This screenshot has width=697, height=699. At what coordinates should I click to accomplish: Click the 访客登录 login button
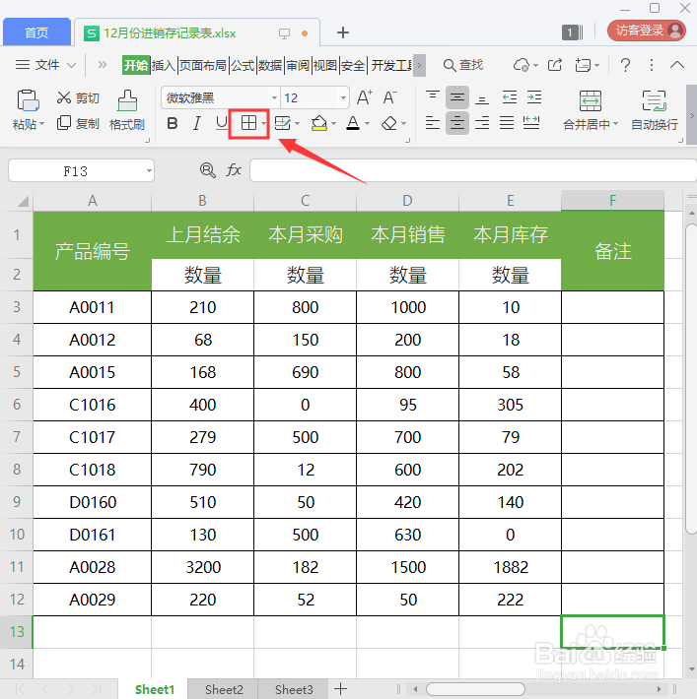[x=646, y=31]
